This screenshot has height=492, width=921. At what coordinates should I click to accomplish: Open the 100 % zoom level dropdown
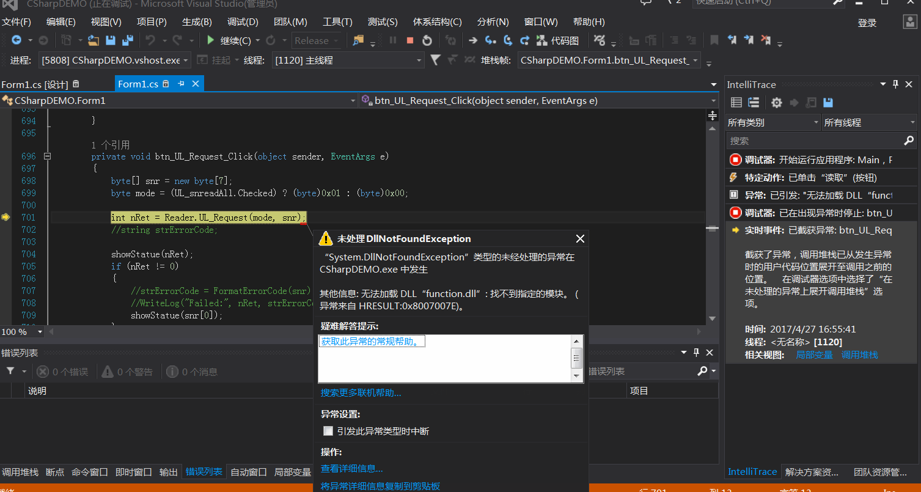point(22,332)
